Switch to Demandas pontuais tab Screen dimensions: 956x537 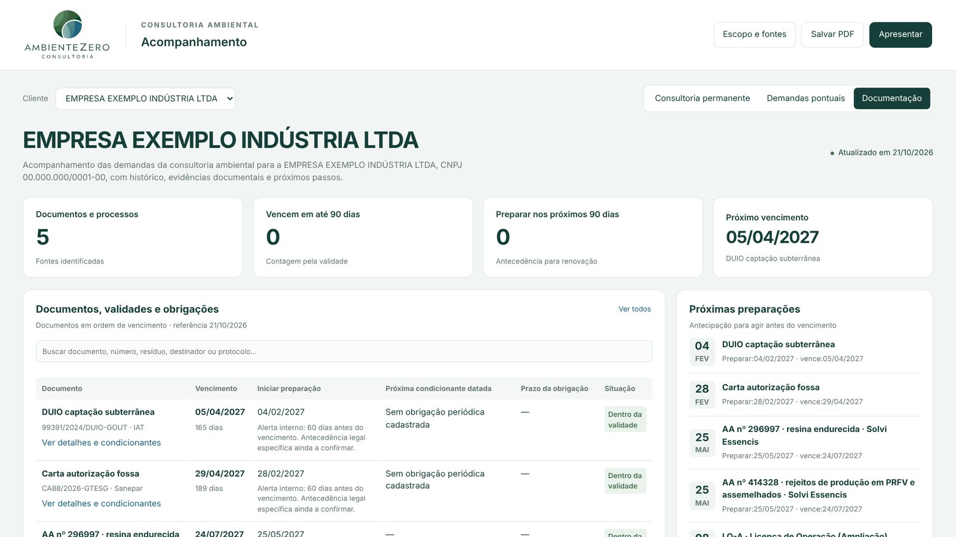tap(805, 98)
